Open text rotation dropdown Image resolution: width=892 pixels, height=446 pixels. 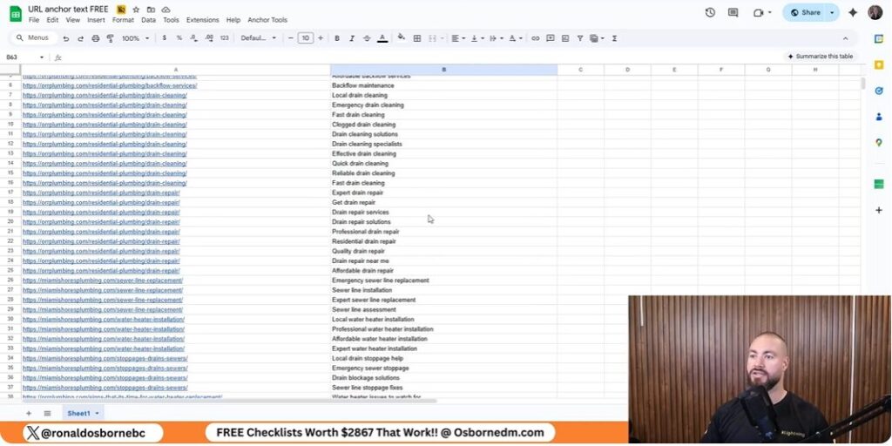[515, 38]
